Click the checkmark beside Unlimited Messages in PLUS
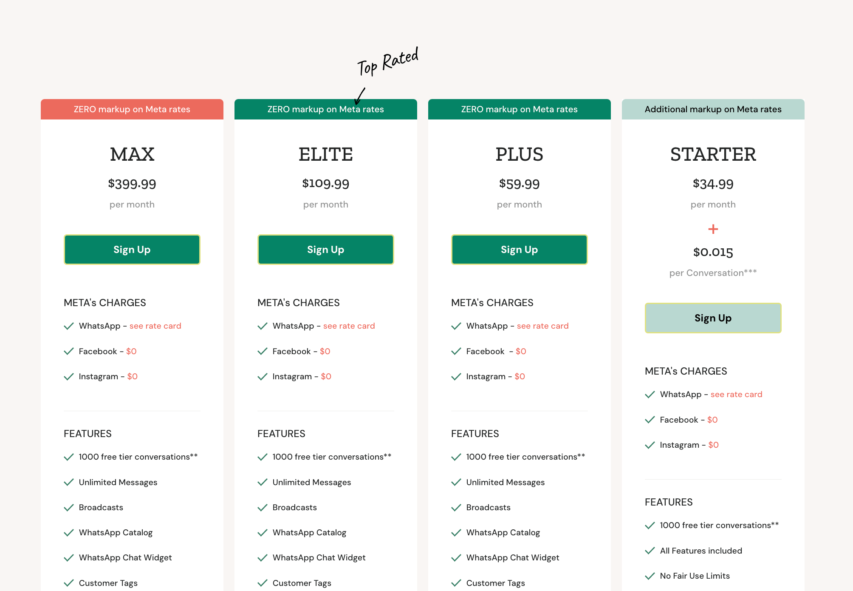This screenshot has height=591, width=853. [456, 482]
